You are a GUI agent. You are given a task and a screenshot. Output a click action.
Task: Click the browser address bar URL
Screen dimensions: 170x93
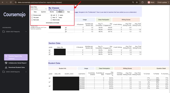(40, 2)
